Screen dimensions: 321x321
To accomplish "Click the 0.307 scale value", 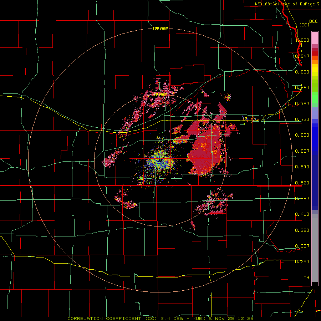I will [x=302, y=246].
